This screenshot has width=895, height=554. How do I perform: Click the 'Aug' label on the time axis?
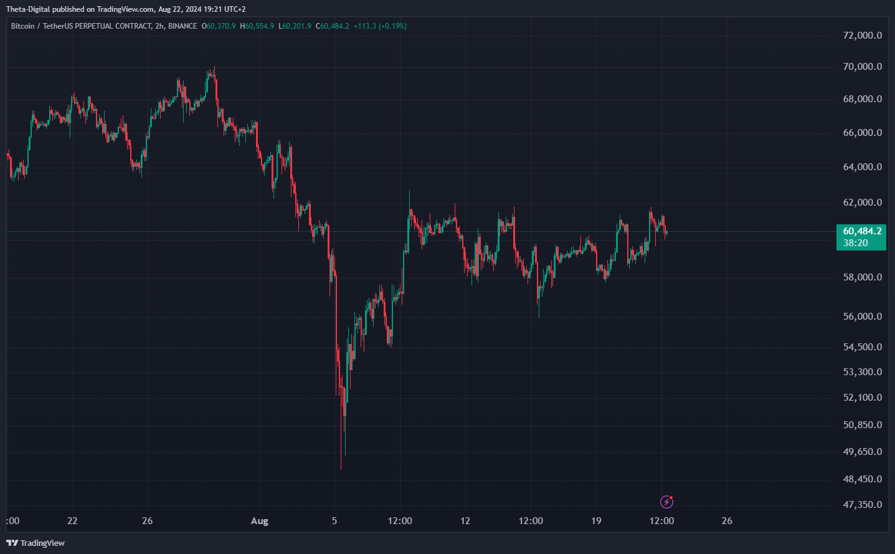coord(259,521)
